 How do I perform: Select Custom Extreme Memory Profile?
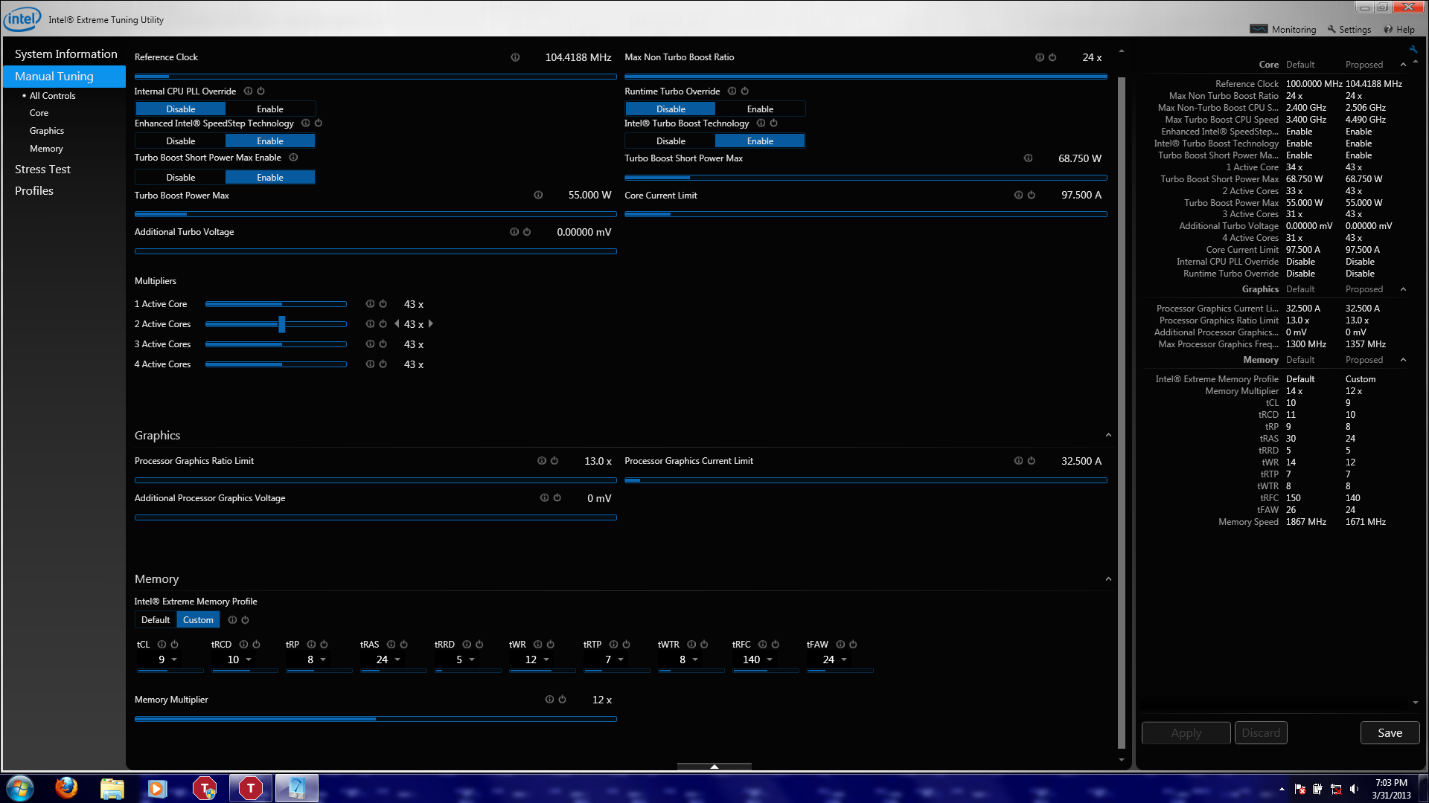pos(198,620)
